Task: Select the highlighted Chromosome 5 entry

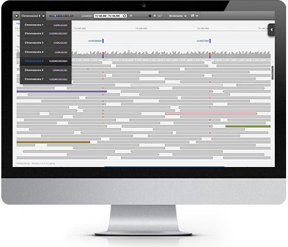Action: pyautogui.click(x=45, y=61)
